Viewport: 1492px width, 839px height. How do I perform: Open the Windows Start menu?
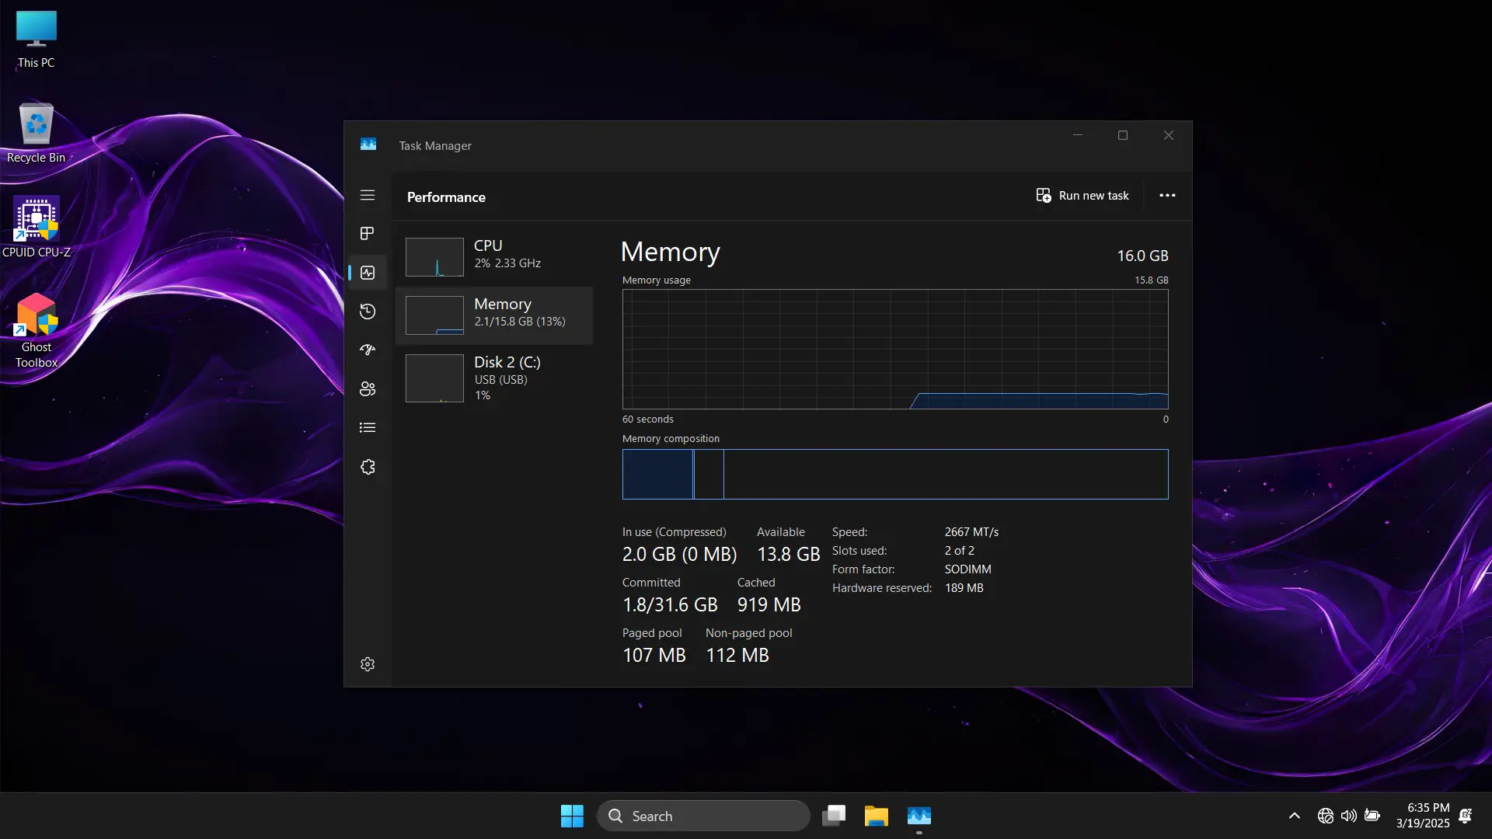pyautogui.click(x=572, y=816)
